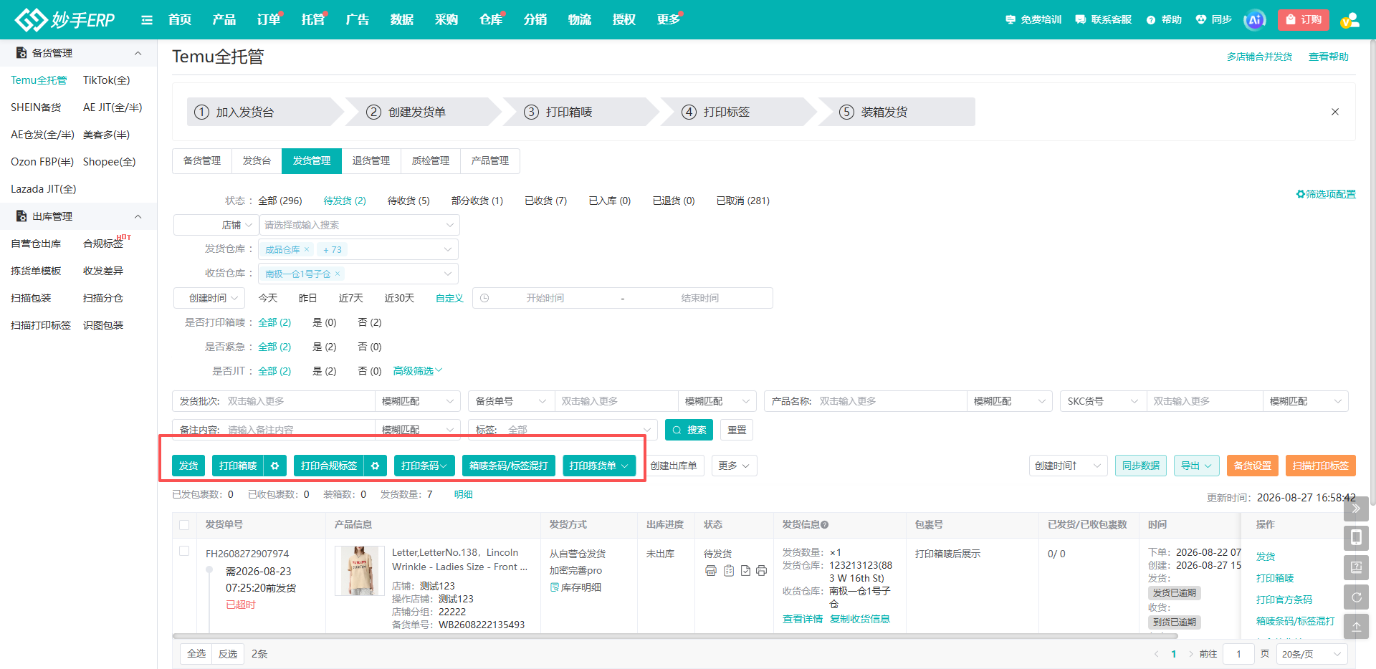The width and height of the screenshot is (1376, 669).
Task: Click the help question icon next to 发货信息
Action: (825, 525)
